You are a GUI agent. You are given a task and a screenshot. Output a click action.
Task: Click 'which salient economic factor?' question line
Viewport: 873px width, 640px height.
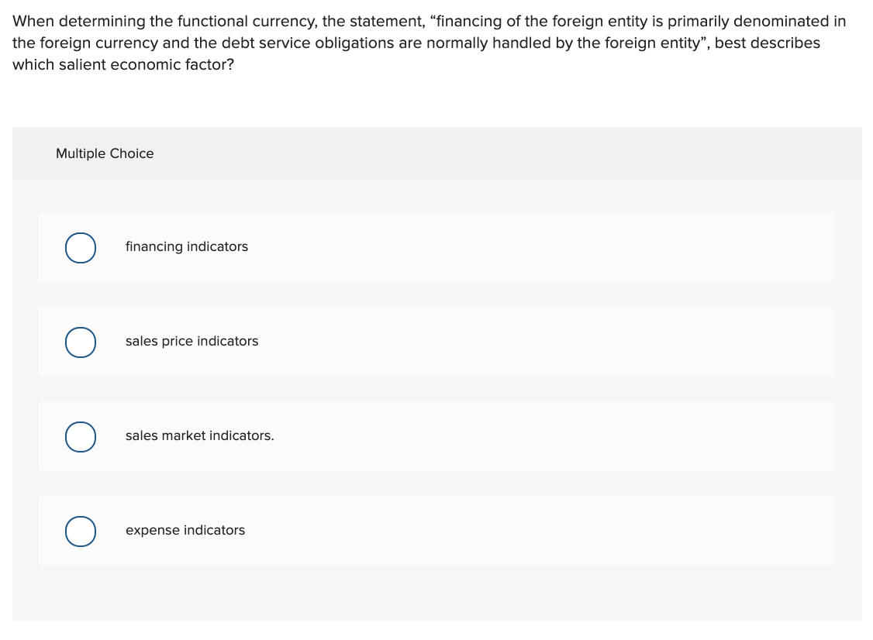(123, 64)
